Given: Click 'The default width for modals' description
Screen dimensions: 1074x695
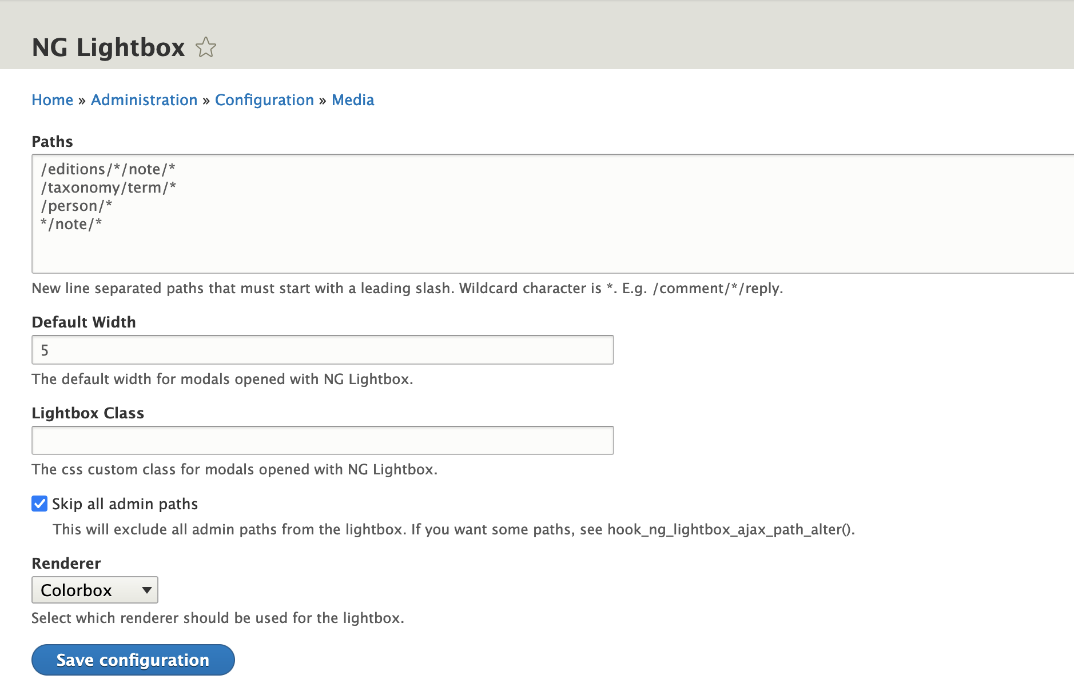Looking at the screenshot, I should [x=222, y=380].
